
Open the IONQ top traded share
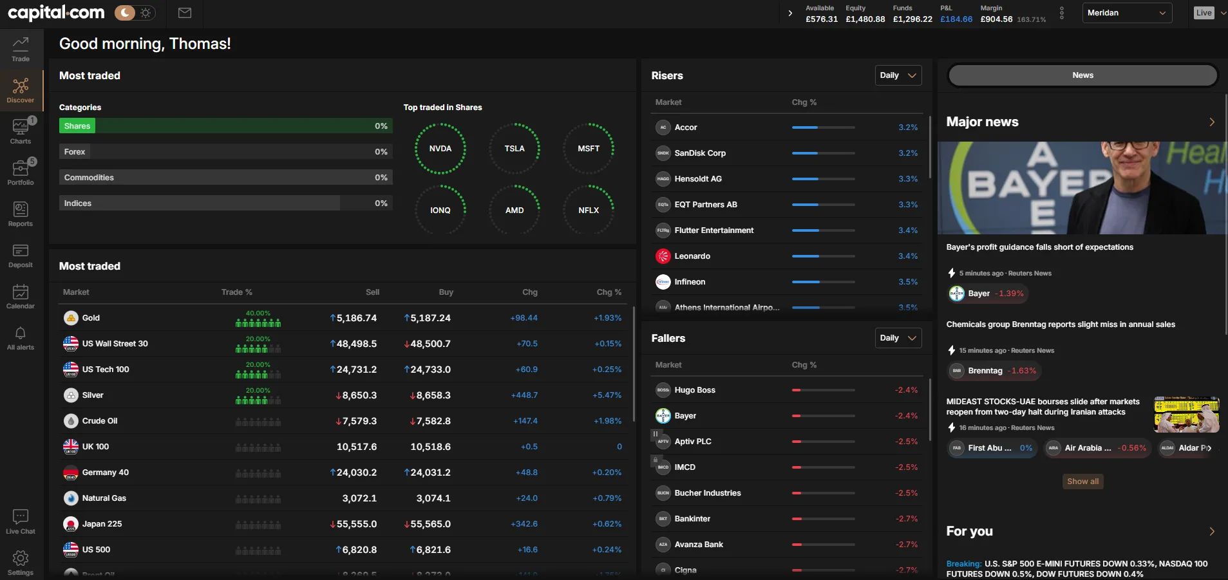pyautogui.click(x=440, y=210)
